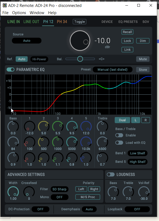The image size is (159, 221).
Task: Click Loudness Bass knob showing 7.0
Action: (113, 192)
